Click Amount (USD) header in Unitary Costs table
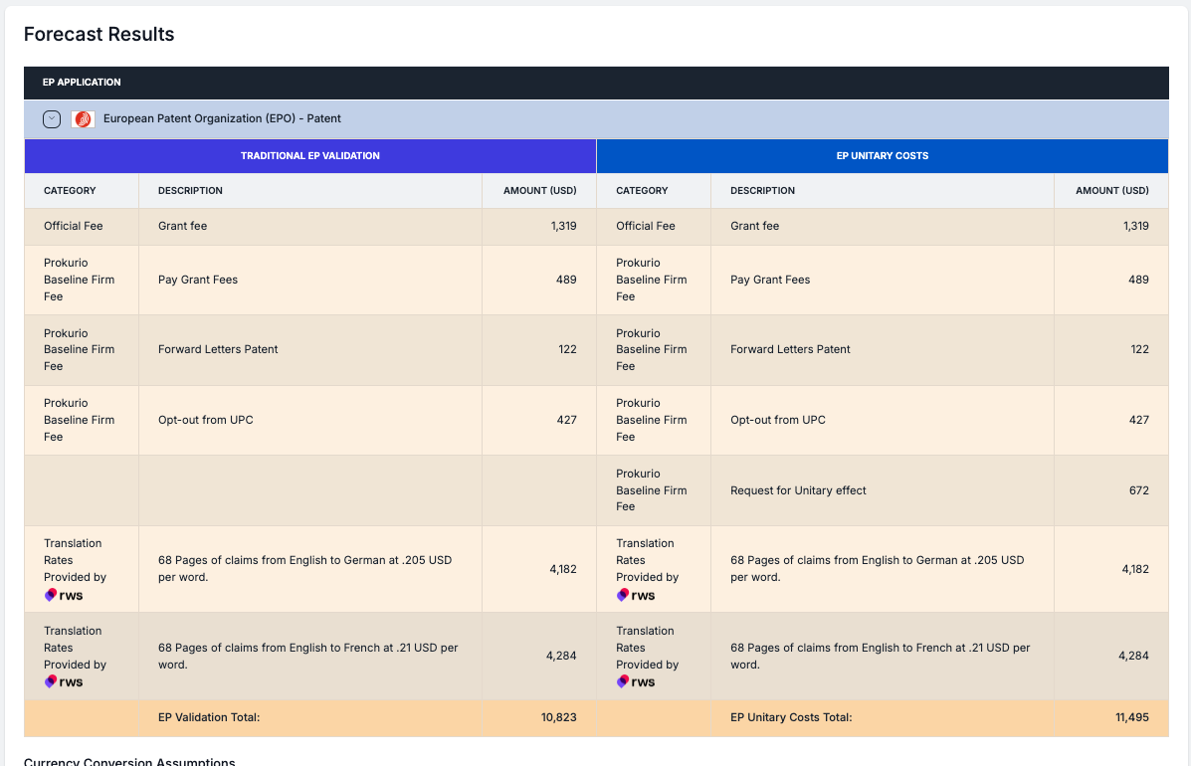This screenshot has width=1191, height=766. [x=1111, y=191]
